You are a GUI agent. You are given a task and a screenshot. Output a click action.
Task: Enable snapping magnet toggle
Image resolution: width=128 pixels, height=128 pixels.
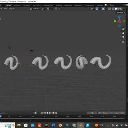[48, 9]
